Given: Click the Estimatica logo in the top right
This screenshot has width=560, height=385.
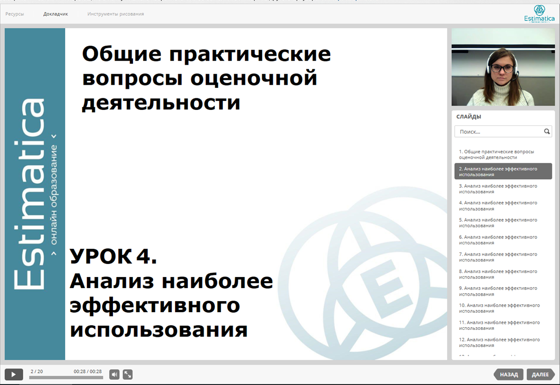Looking at the screenshot, I should [539, 14].
